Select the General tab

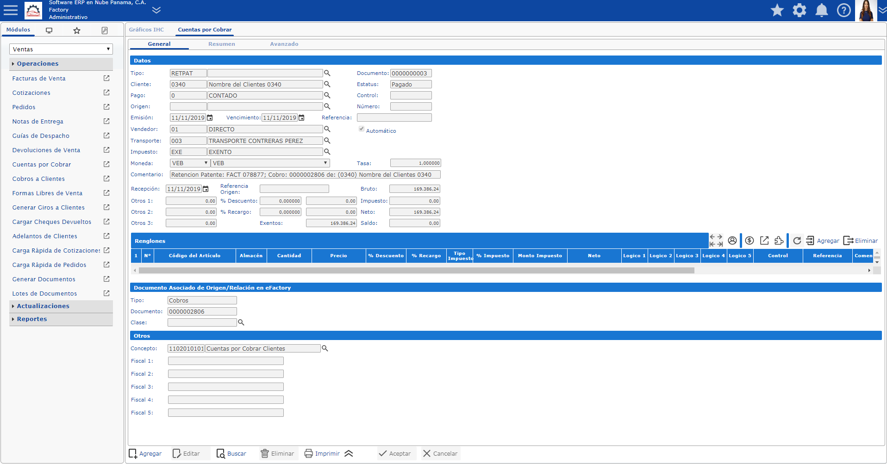point(159,44)
